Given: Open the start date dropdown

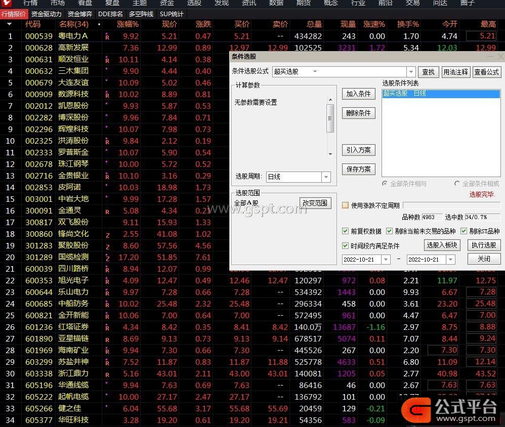Looking at the screenshot, I should click(x=386, y=259).
